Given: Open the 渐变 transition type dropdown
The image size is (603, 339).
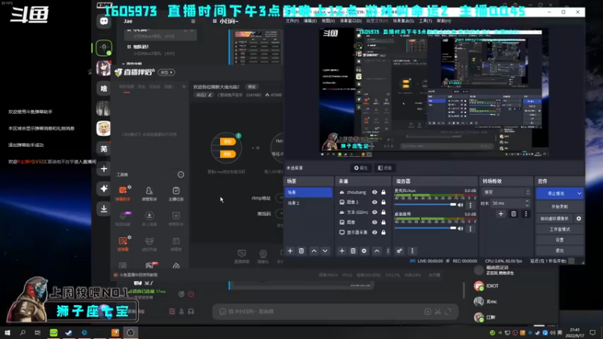Looking at the screenshot, I should [x=506, y=192].
